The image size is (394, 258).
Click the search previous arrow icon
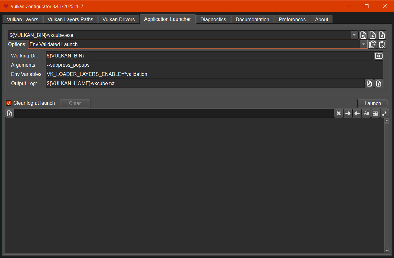(x=357, y=113)
